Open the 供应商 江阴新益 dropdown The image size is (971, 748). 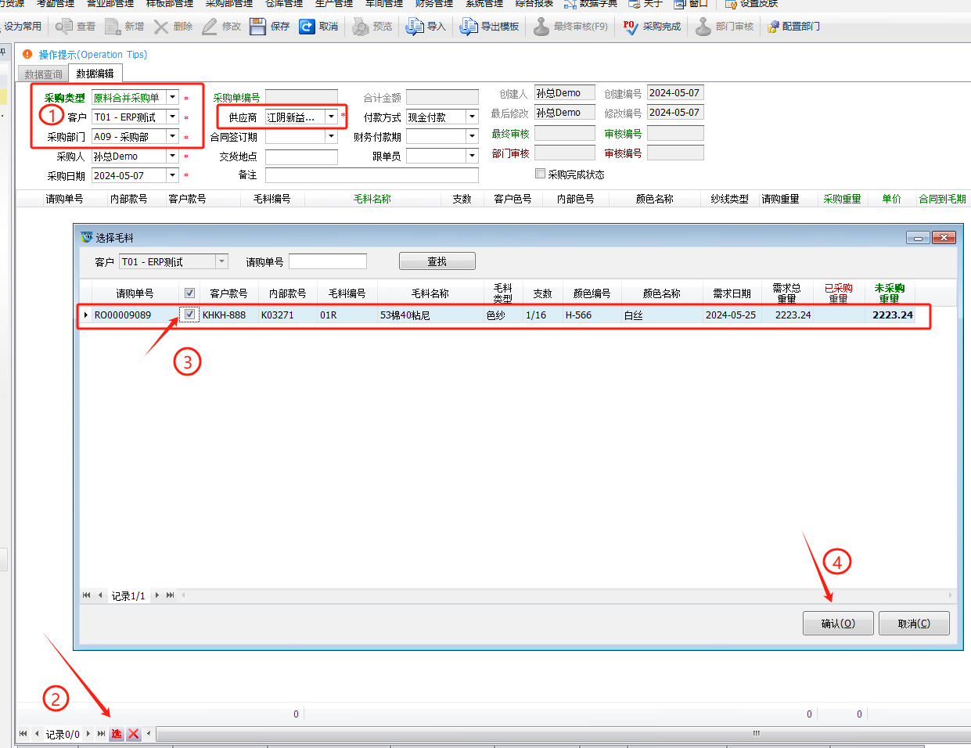coord(331,117)
